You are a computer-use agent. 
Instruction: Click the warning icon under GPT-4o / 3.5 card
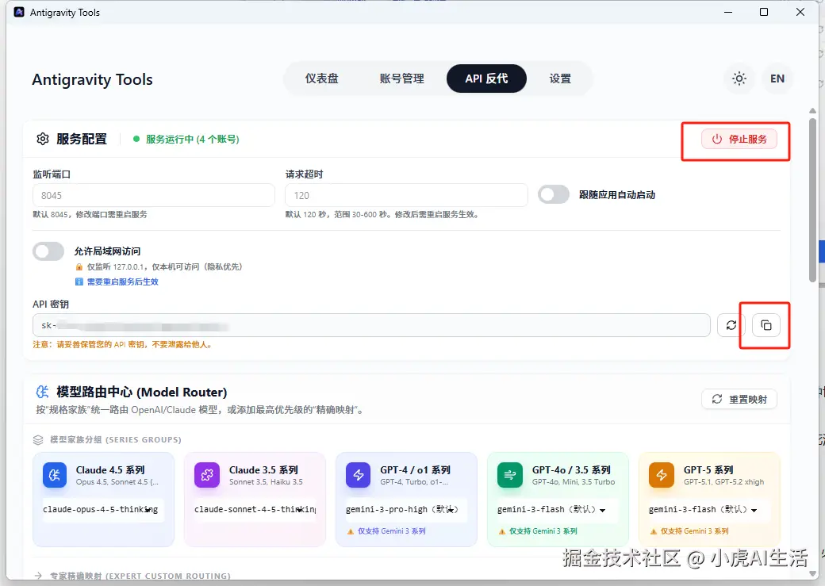(502, 532)
